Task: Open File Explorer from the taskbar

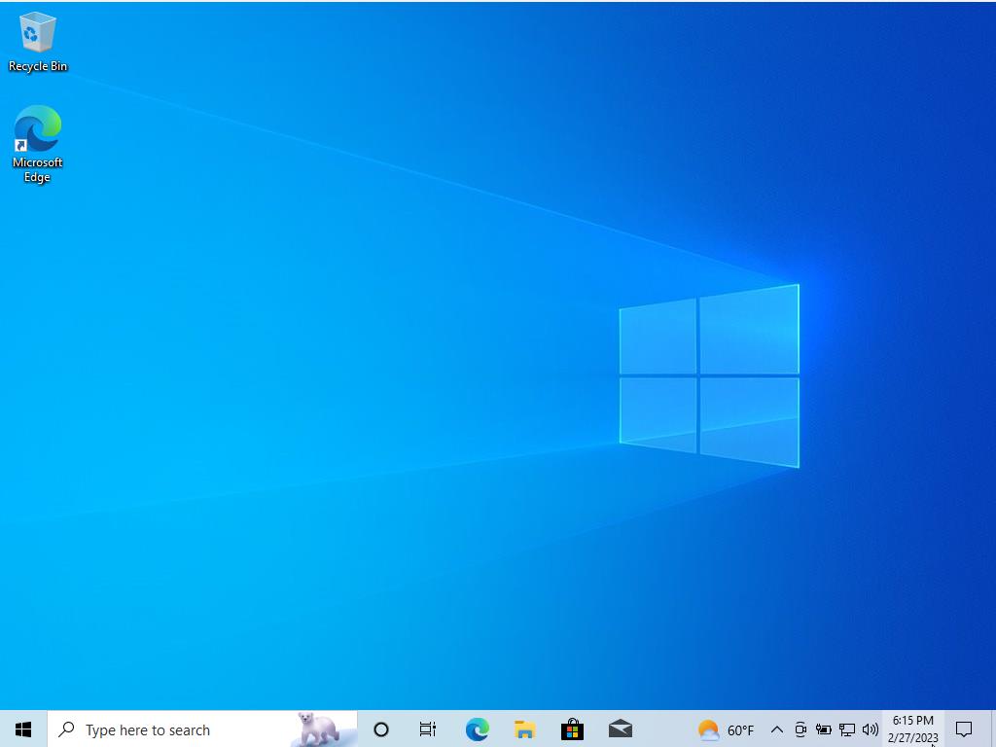Action: [524, 729]
